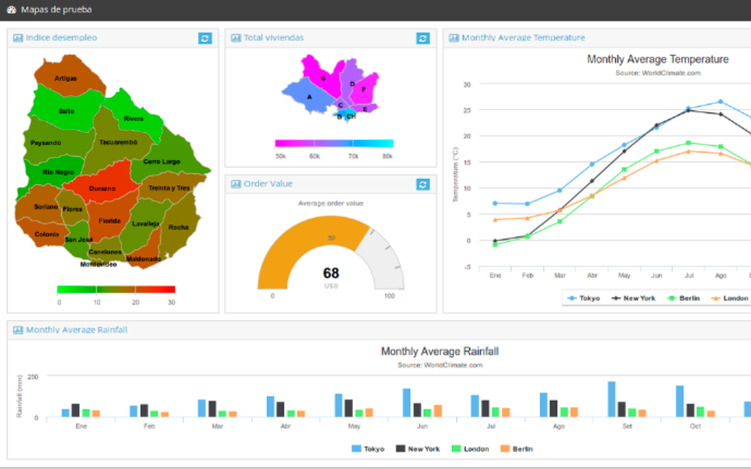
Task: Refresh the Total viviendas panel
Action: pyautogui.click(x=423, y=38)
